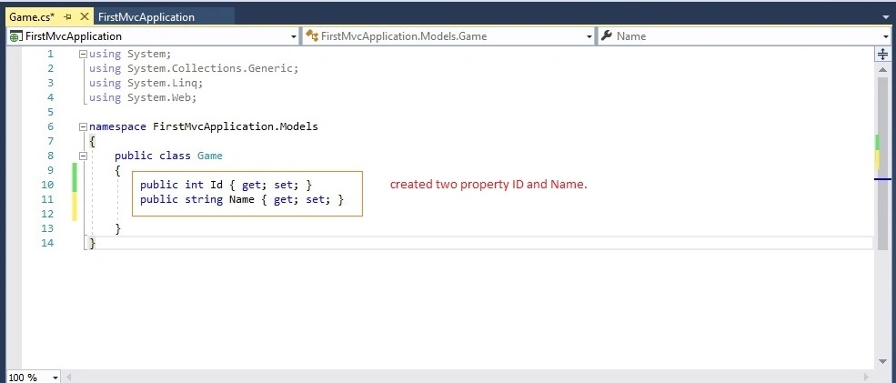Click the 'public string Name' property line
The height and width of the screenshot is (383, 896).
pos(242,199)
